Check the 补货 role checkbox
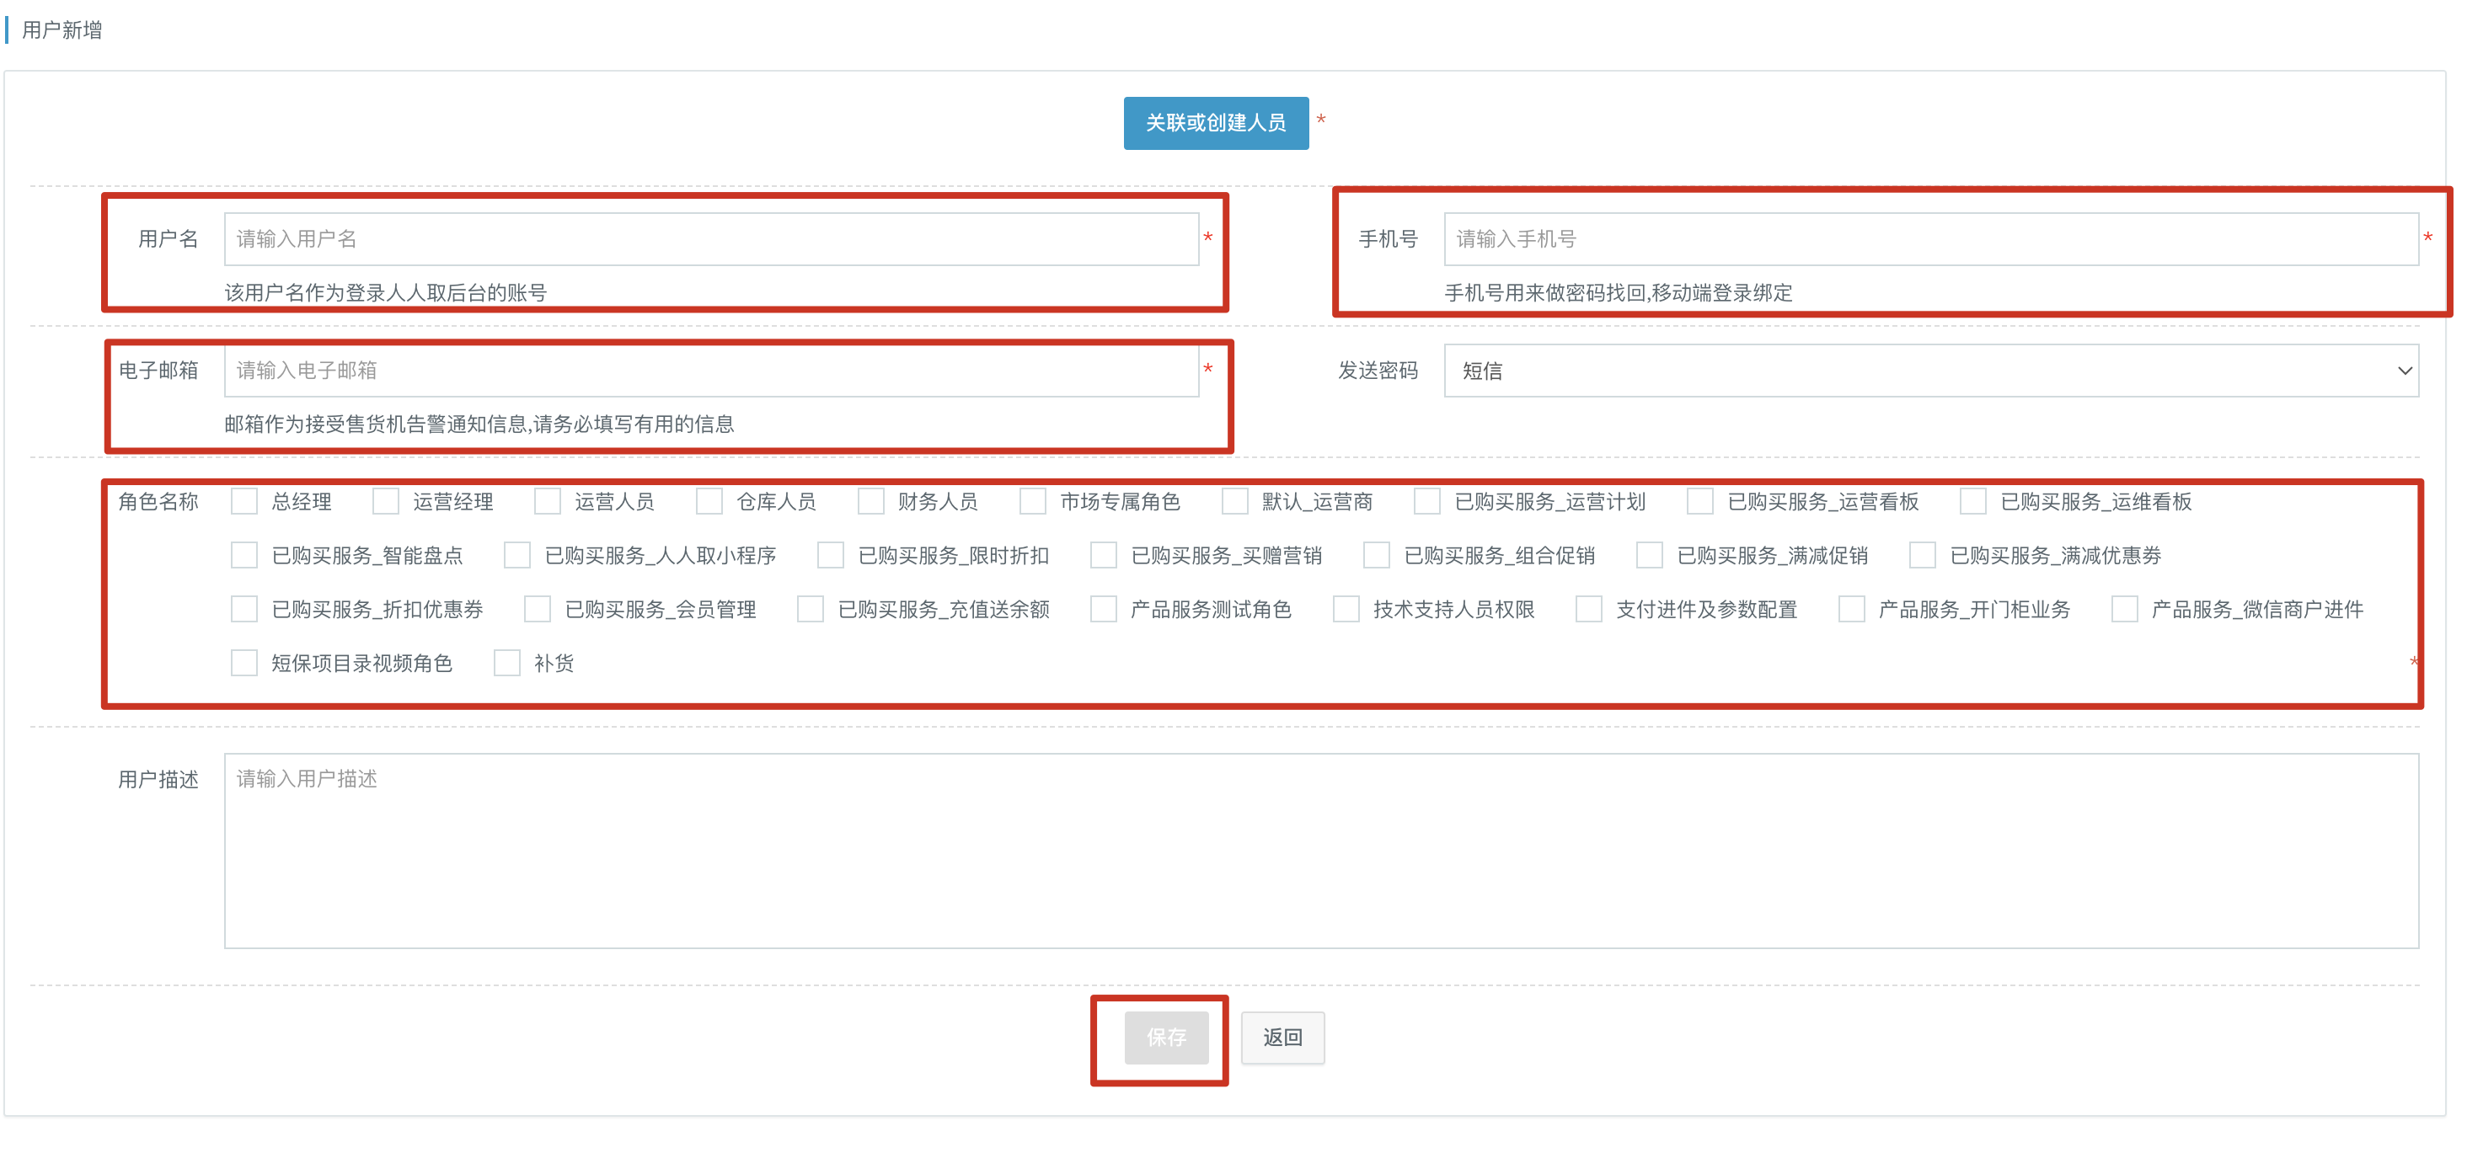 click(x=507, y=663)
